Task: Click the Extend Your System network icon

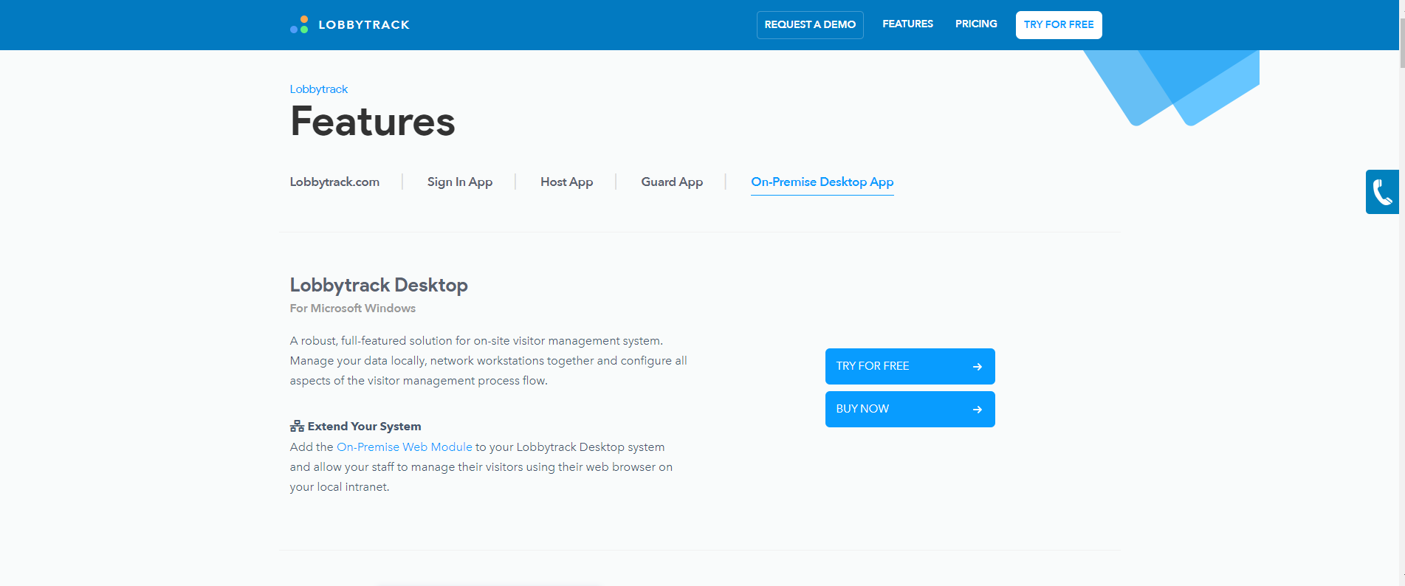Action: (x=297, y=426)
